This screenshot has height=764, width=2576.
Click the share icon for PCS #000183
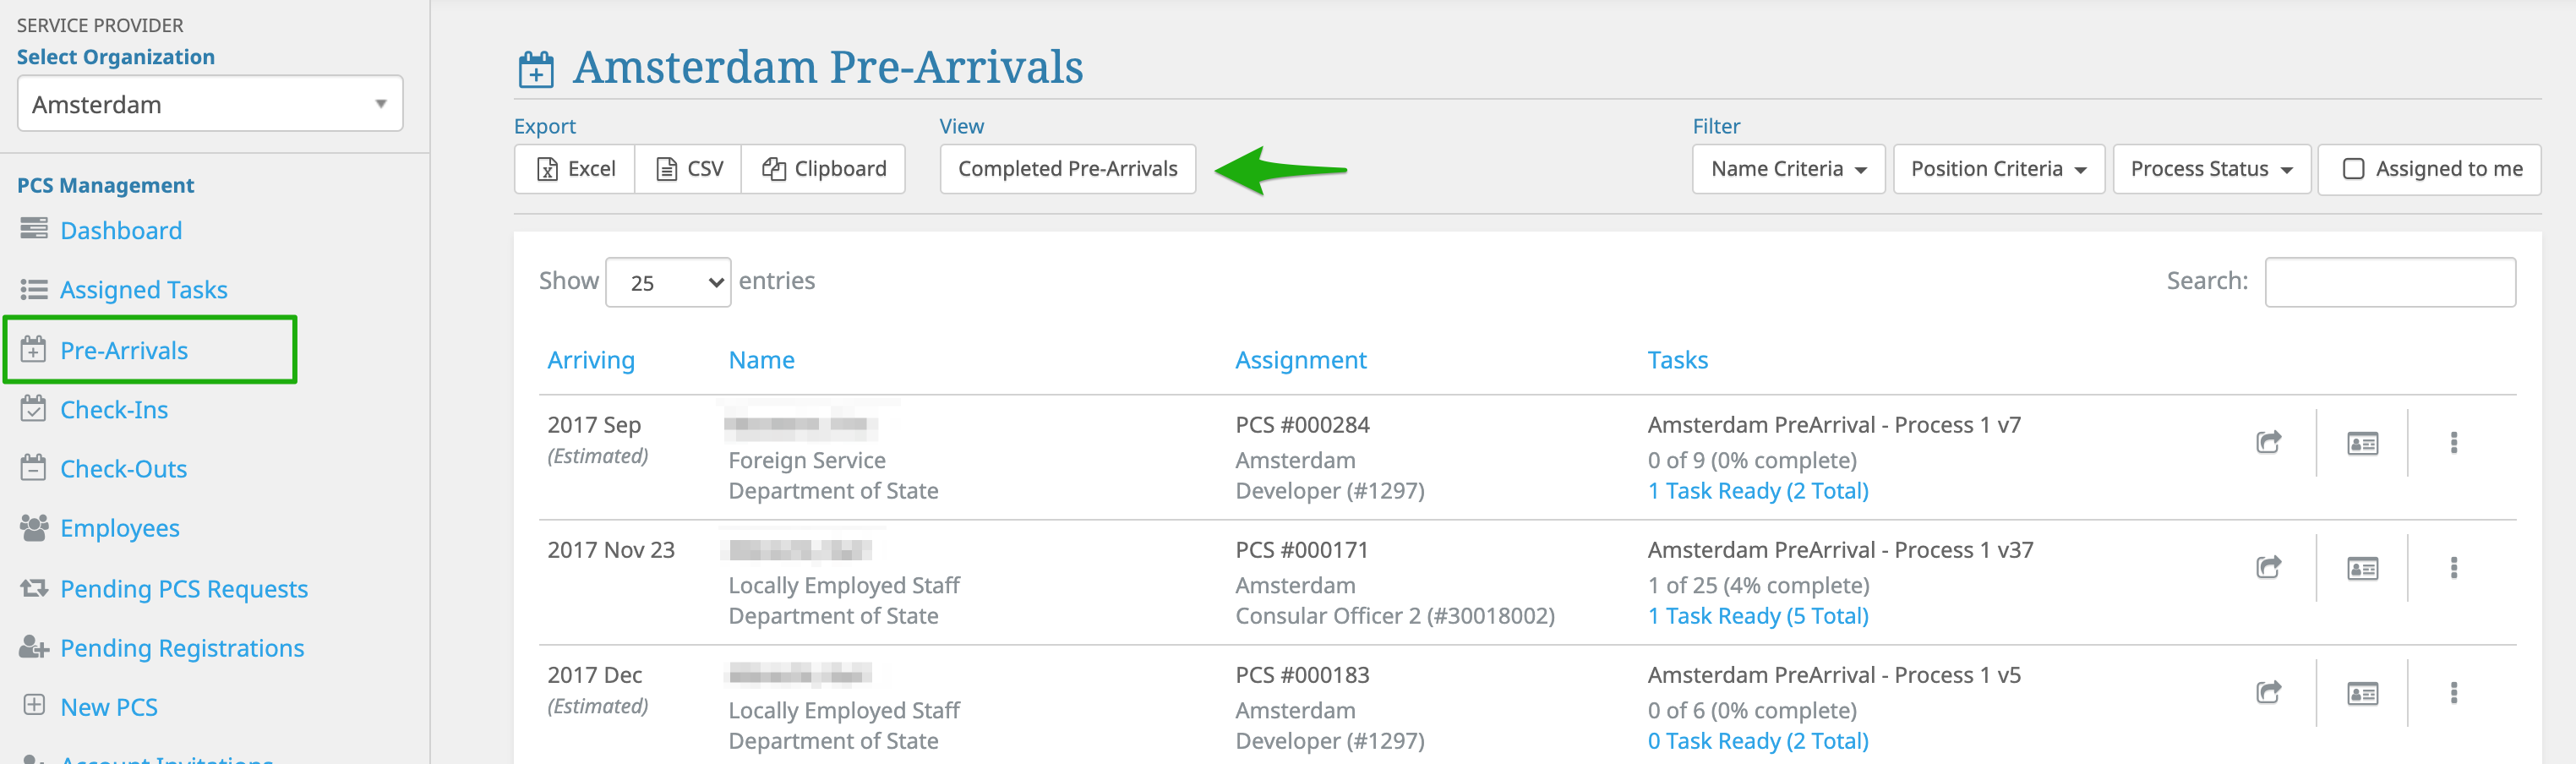tap(2268, 692)
